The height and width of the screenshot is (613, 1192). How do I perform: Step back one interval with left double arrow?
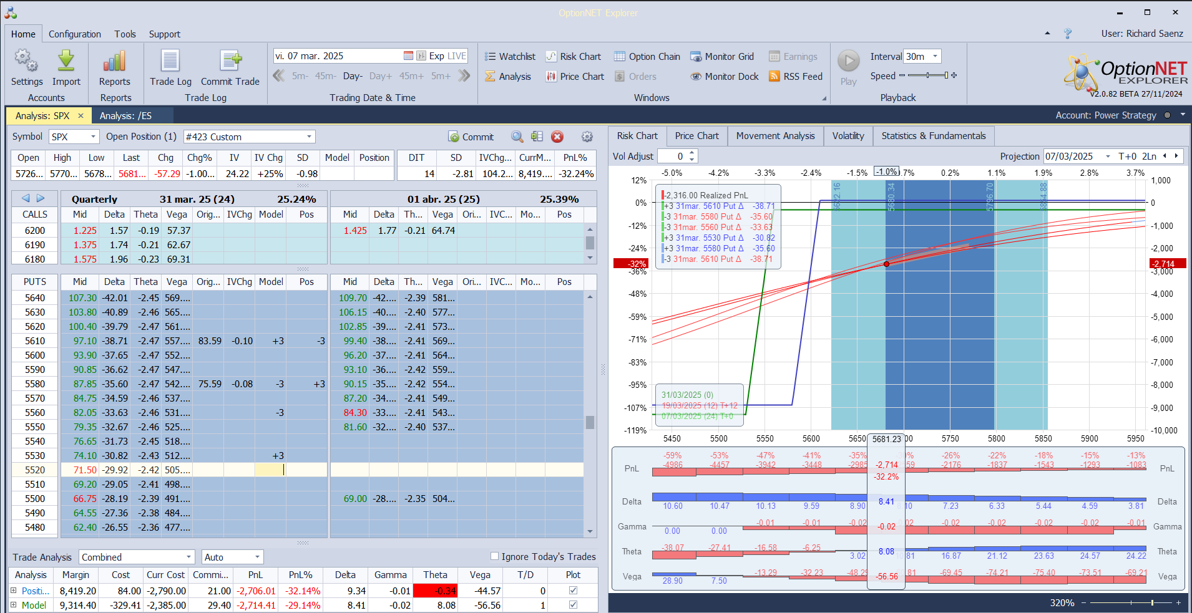(x=279, y=76)
